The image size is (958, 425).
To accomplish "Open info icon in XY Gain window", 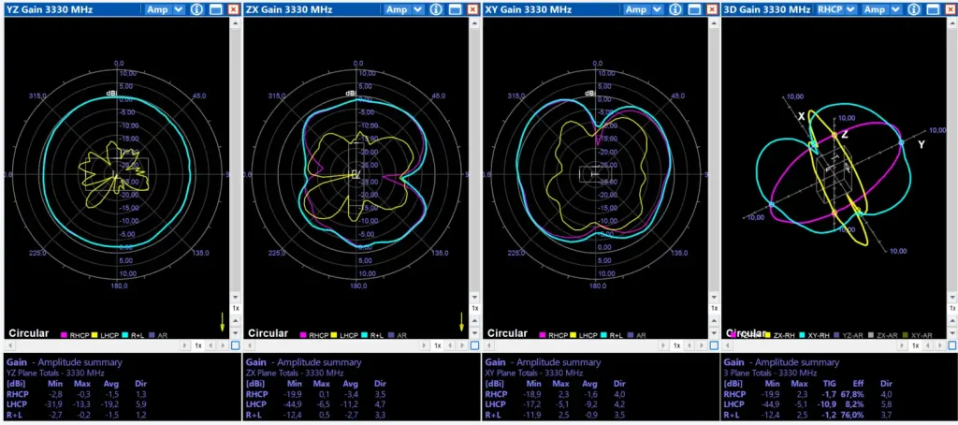I will (x=675, y=9).
